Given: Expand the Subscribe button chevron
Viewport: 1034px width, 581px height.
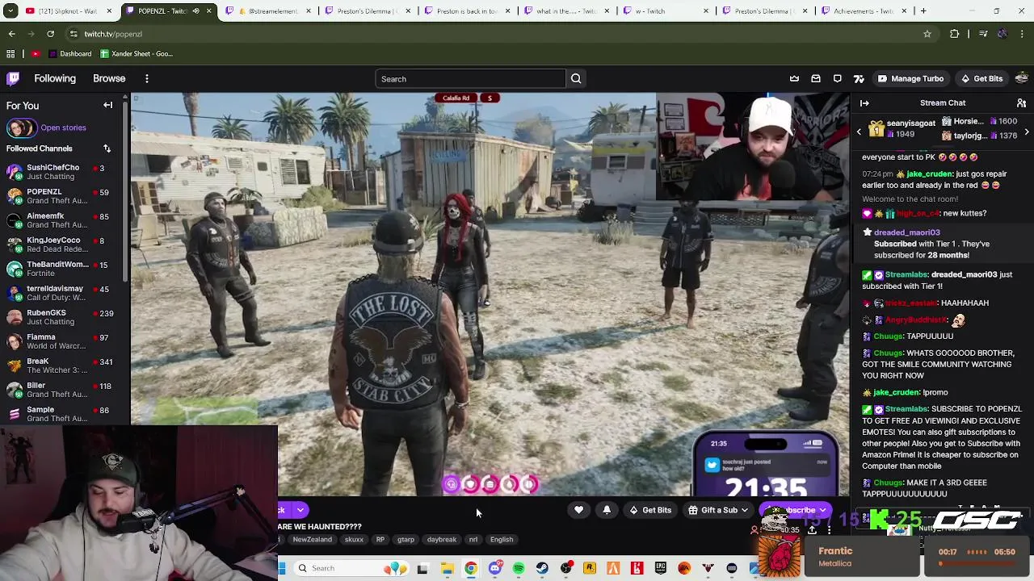Looking at the screenshot, I should (822, 510).
